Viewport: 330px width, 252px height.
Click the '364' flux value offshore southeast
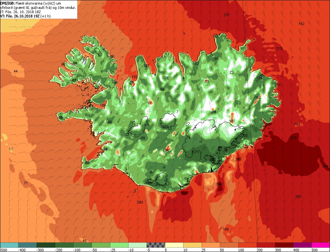click(219, 184)
